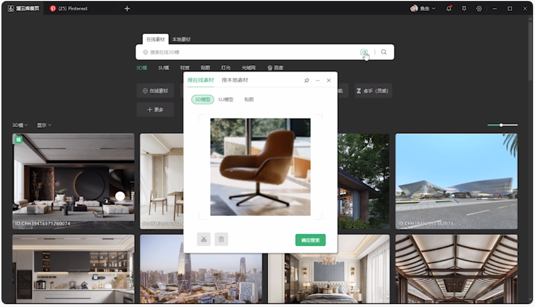This screenshot has height=307, width=535.
Task: Adjust the thumbnail size slider handle
Action: [501, 125]
